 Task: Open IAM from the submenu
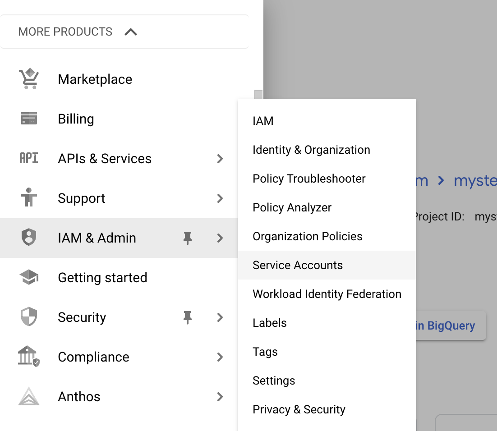tap(263, 121)
